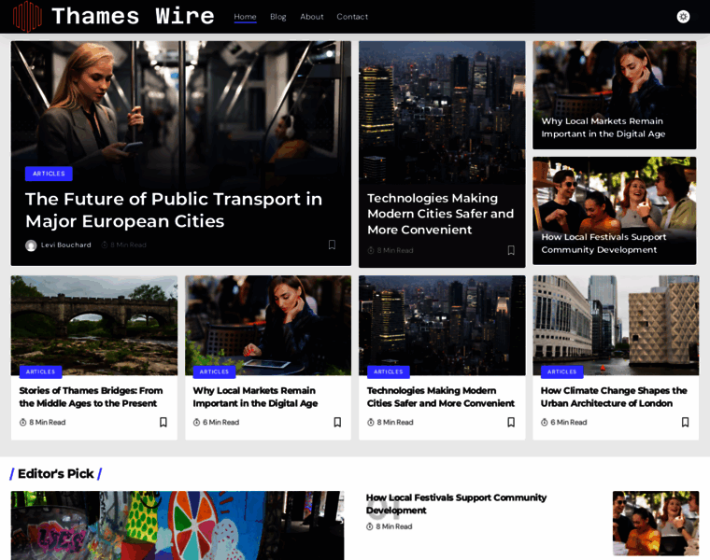Click Articles tag on Local Markets grid card
This screenshot has width=710, height=560.
click(x=214, y=371)
